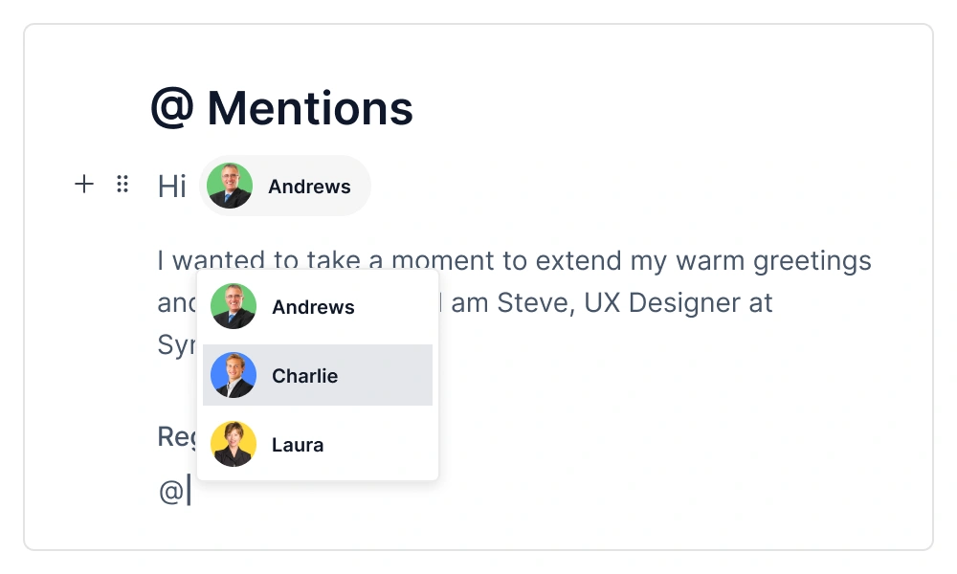This screenshot has height=574, width=957.
Task: Click the word 'Hi' before the mention
Action: click(172, 186)
